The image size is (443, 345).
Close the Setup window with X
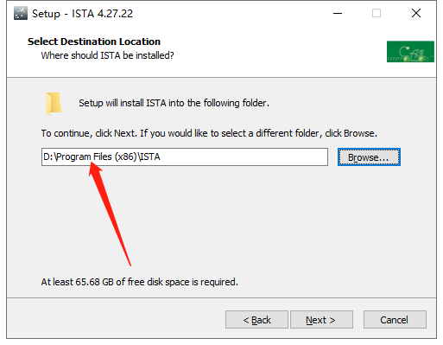coord(416,13)
